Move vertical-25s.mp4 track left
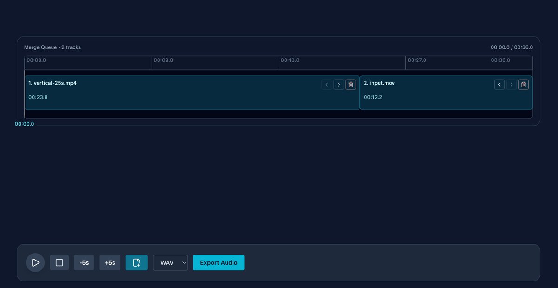 tap(327, 84)
